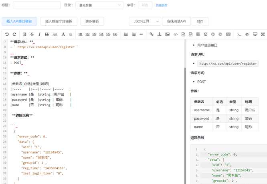This screenshot has width=267, height=184.
Task: Open the 目录 directory dropdown
Action: point(99,5)
